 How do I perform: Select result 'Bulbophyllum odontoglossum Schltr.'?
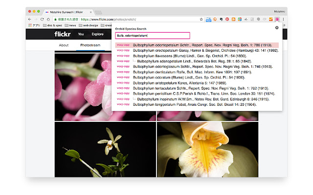tap(202, 67)
